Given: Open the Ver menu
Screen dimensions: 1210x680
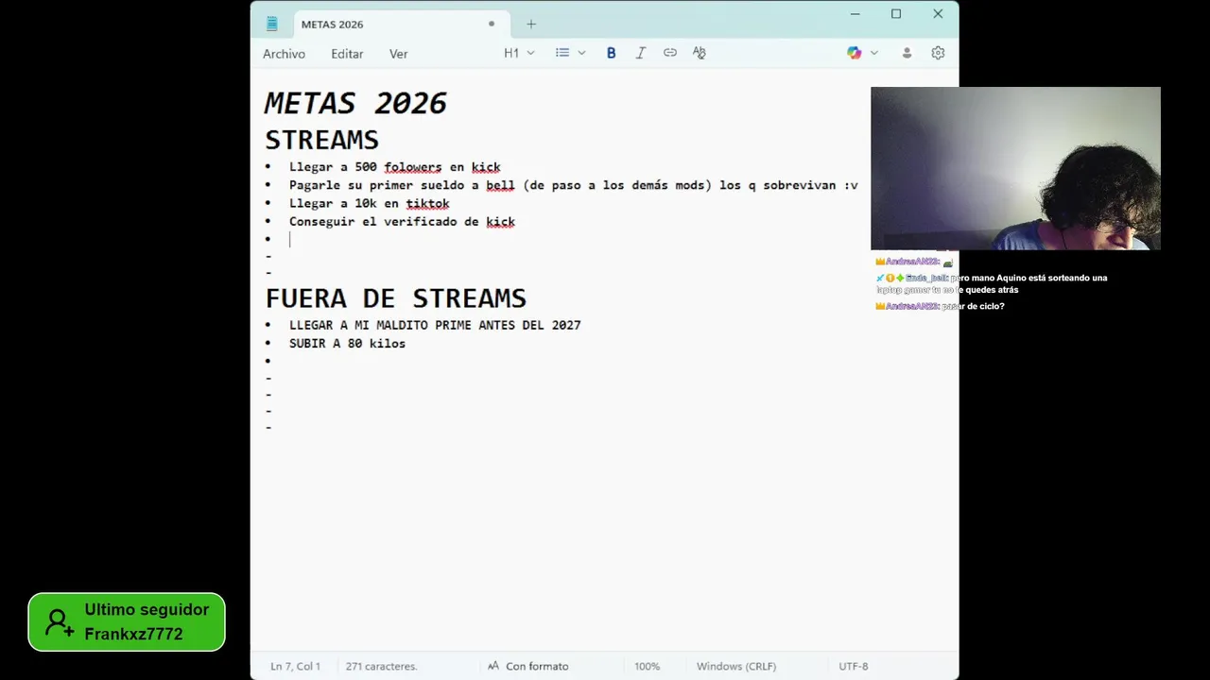Looking at the screenshot, I should coord(399,54).
